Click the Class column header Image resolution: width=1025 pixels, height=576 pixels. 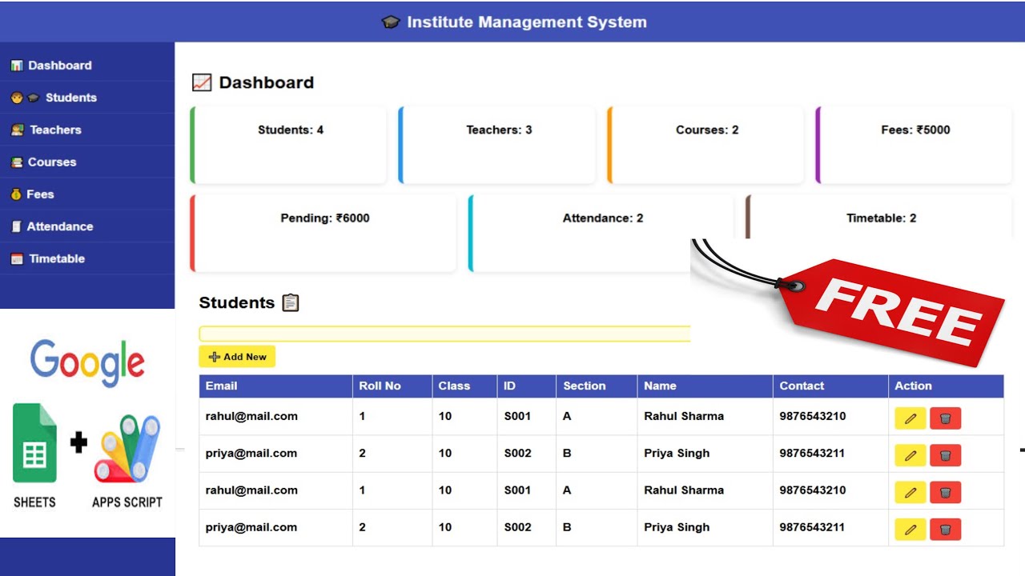464,386
